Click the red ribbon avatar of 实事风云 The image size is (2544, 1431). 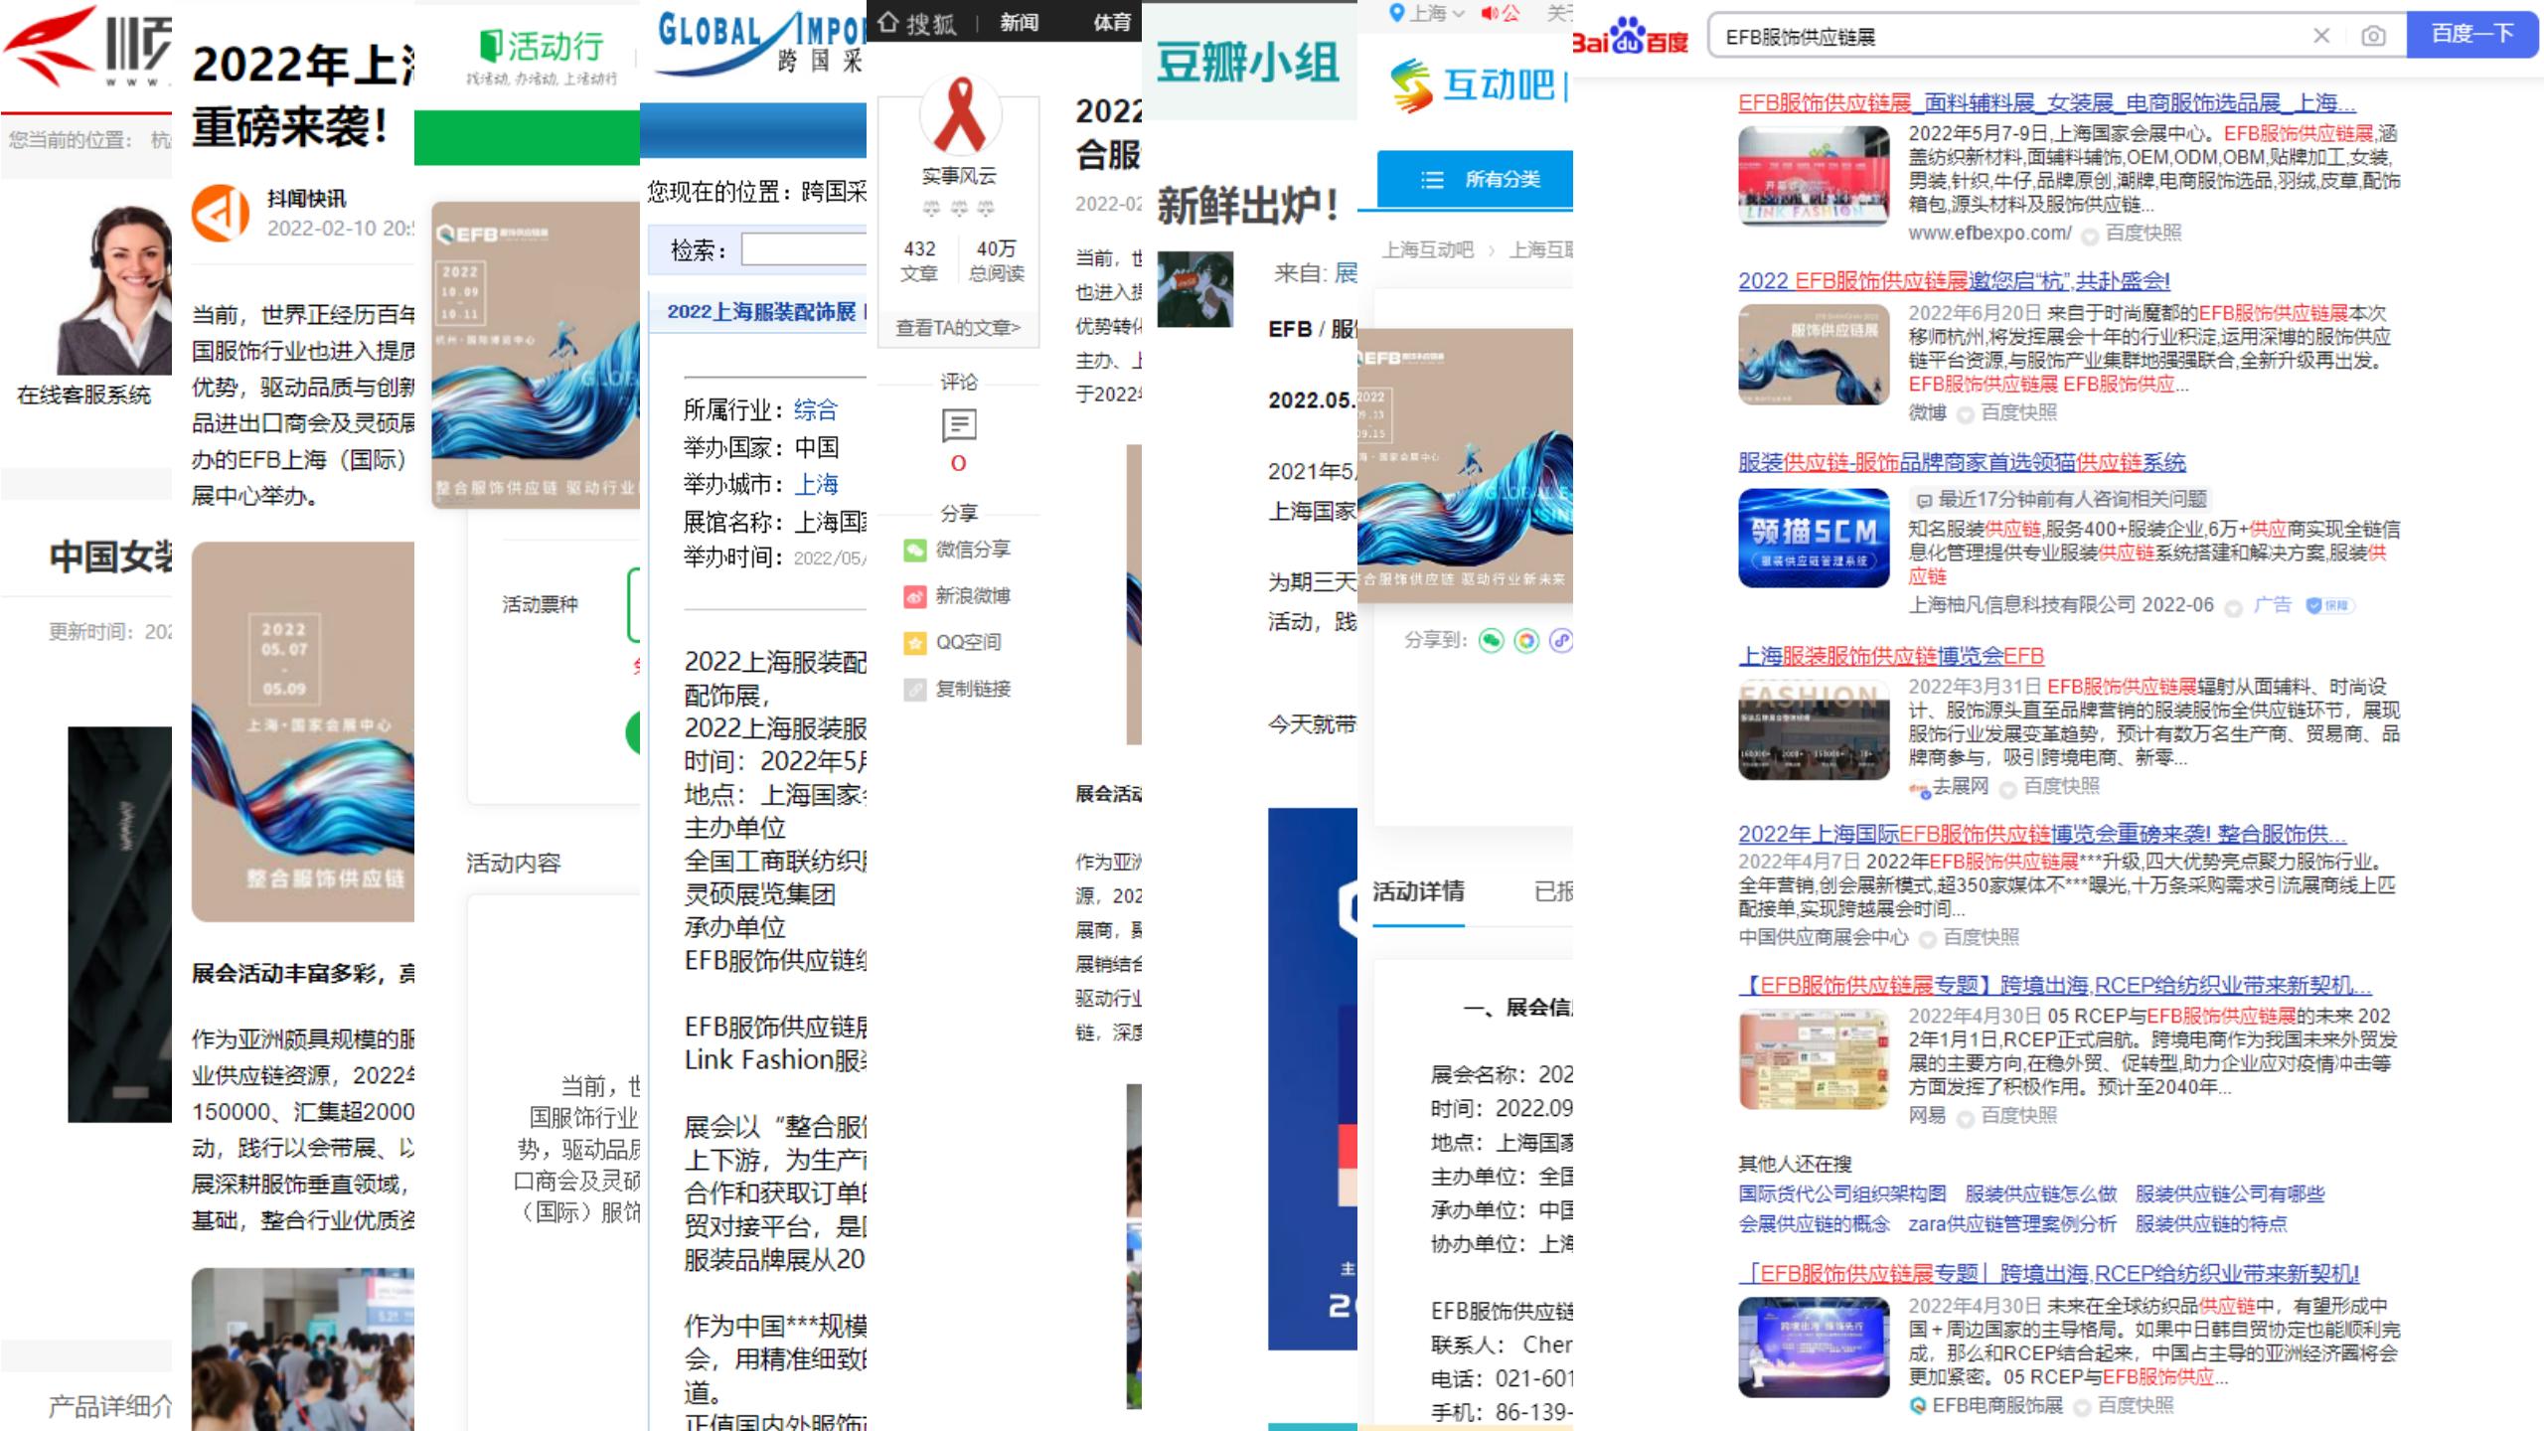click(x=960, y=115)
